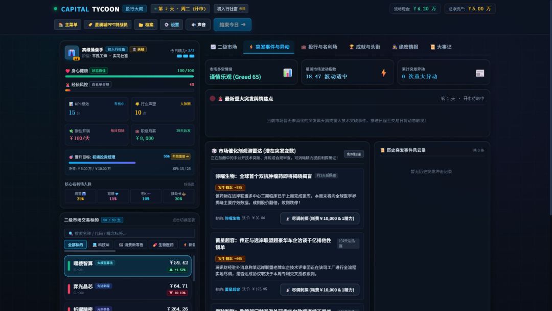The width and height of the screenshot is (552, 311).
Task: Toggle the 声音 sound button
Action: pos(198,25)
